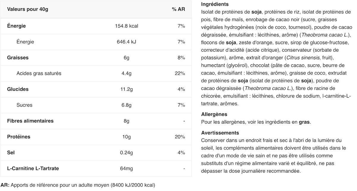Click the "Acides gras saturés" row label
This screenshot has height=191, width=357.
point(39,74)
